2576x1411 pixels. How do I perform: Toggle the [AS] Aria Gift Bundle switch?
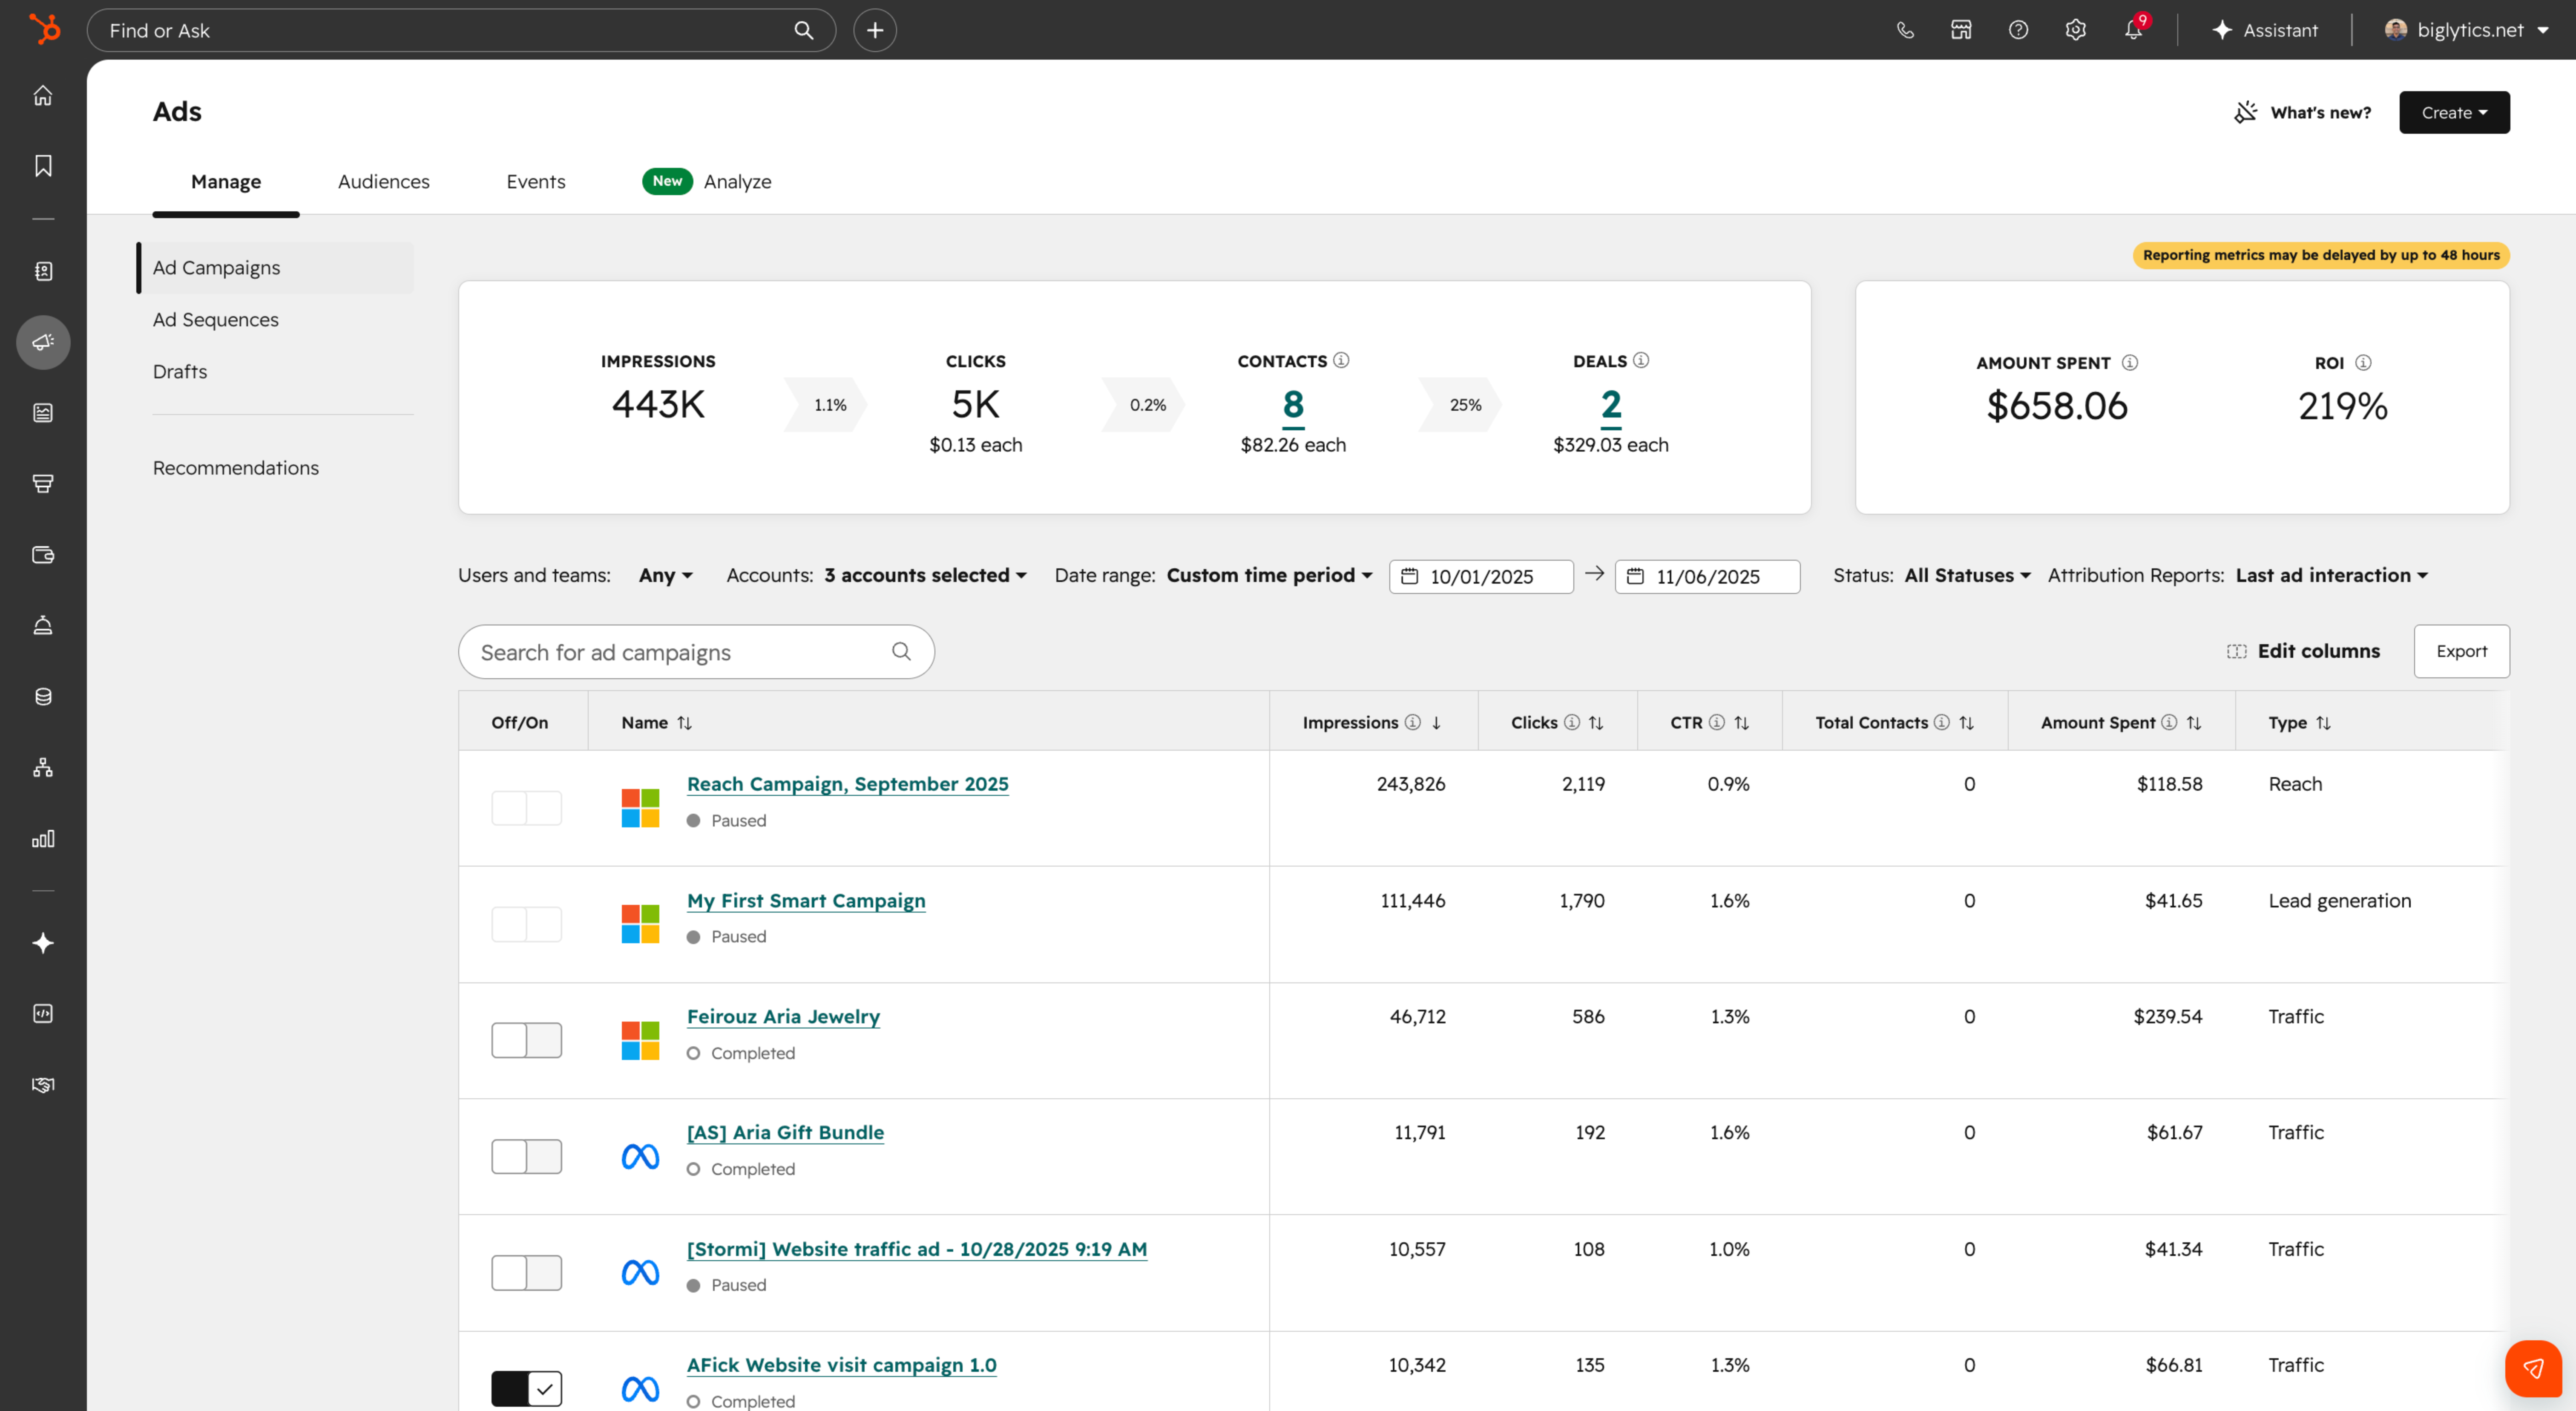tap(526, 1156)
